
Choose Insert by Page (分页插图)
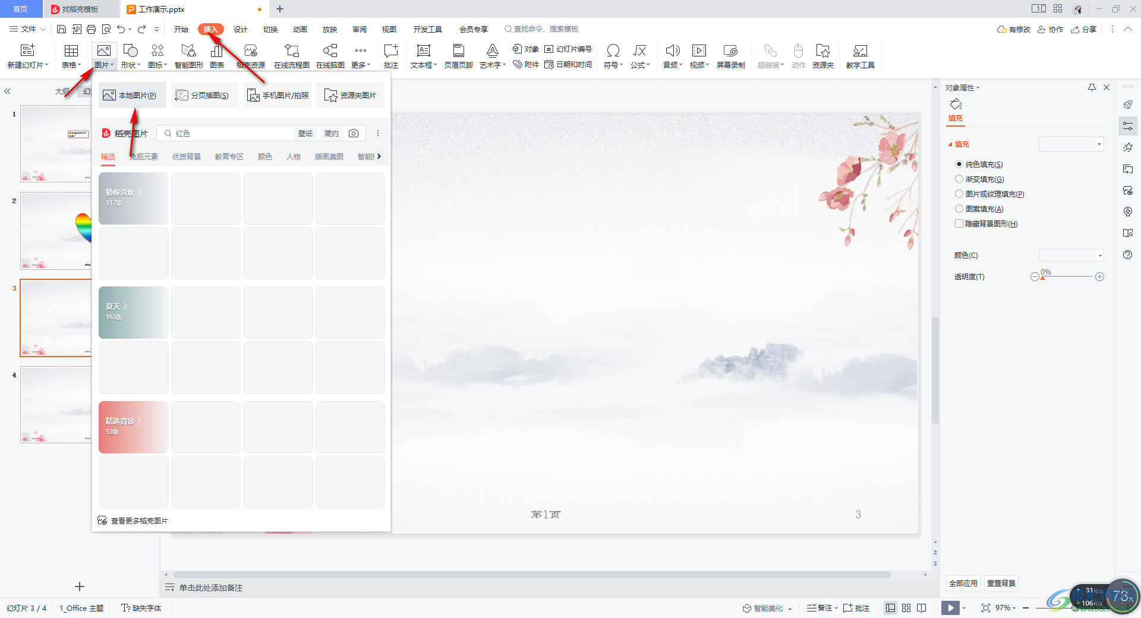[204, 95]
